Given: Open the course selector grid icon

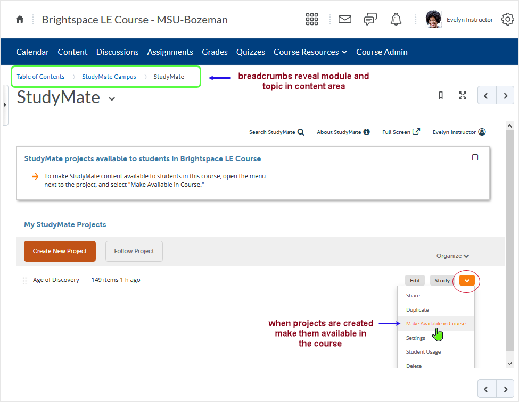Looking at the screenshot, I should tap(312, 20).
